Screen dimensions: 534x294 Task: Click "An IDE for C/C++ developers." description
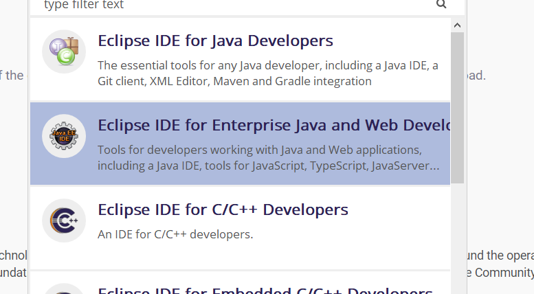coord(175,234)
